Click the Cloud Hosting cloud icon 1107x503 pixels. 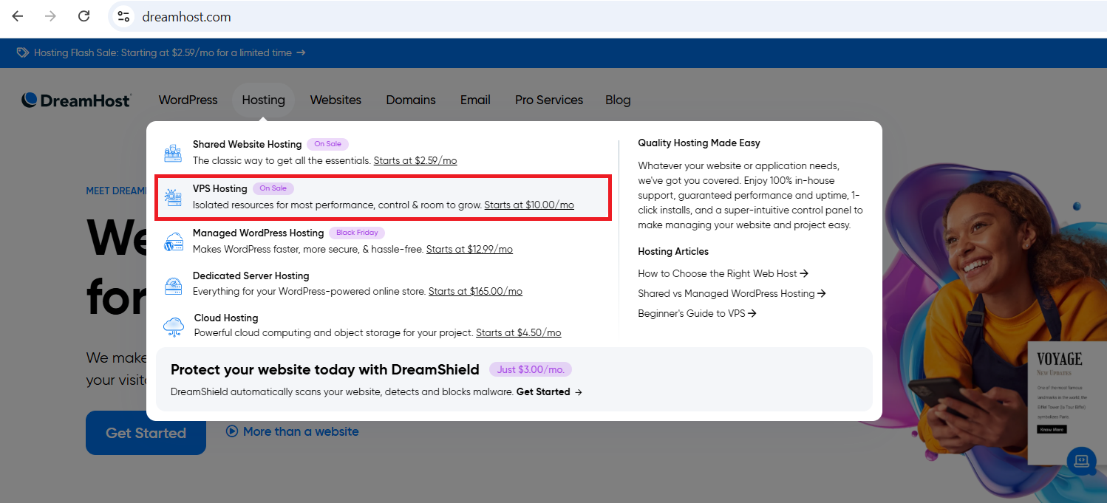173,326
